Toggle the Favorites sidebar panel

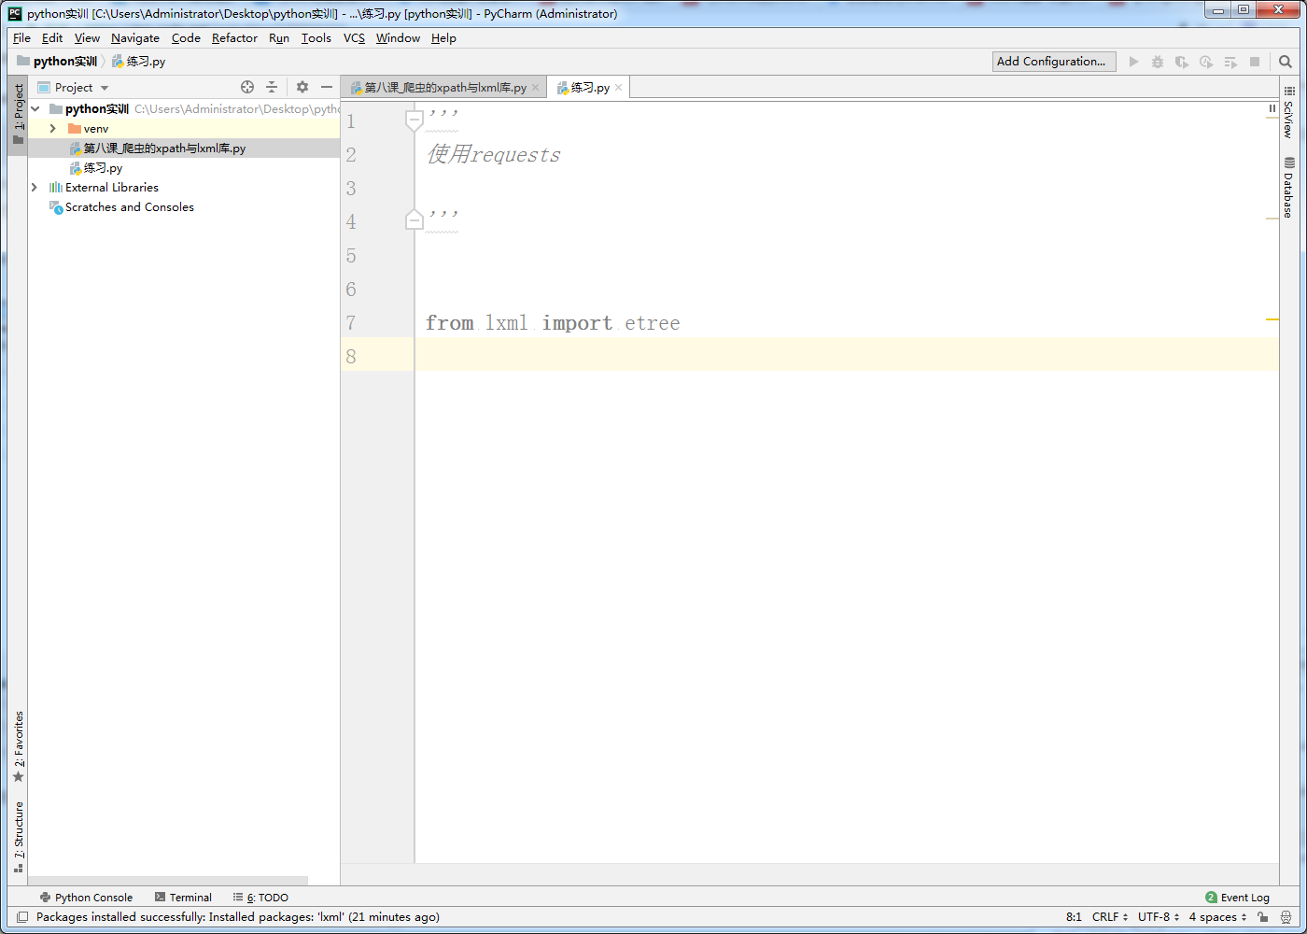pos(19,742)
